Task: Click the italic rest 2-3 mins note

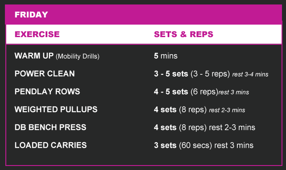Action: pos(227,110)
